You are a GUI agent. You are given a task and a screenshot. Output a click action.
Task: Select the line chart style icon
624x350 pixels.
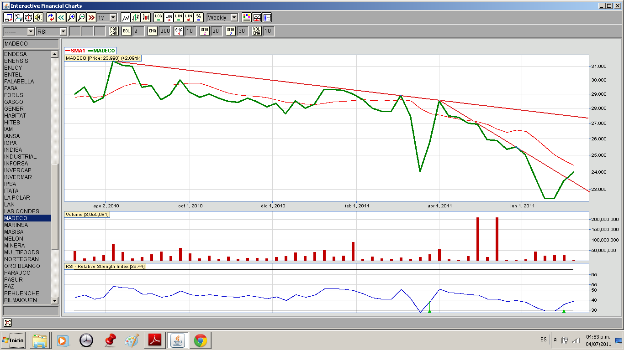[126, 17]
